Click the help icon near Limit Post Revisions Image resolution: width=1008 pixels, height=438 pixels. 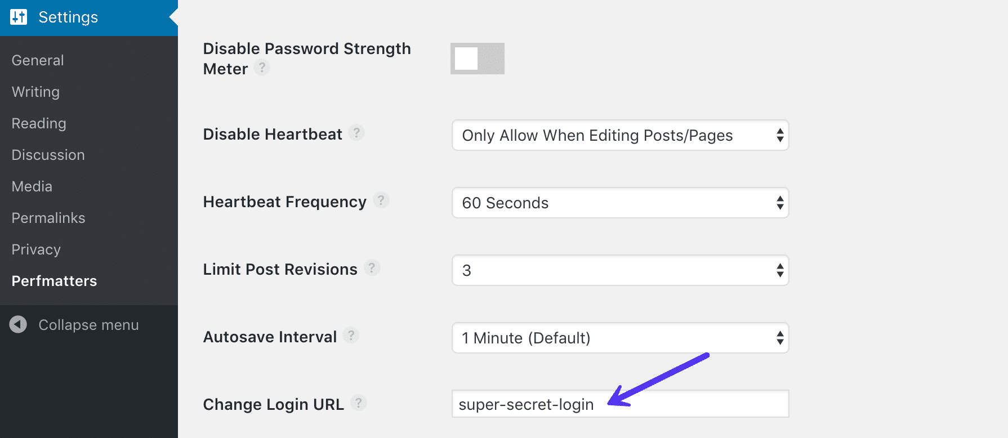click(x=372, y=268)
